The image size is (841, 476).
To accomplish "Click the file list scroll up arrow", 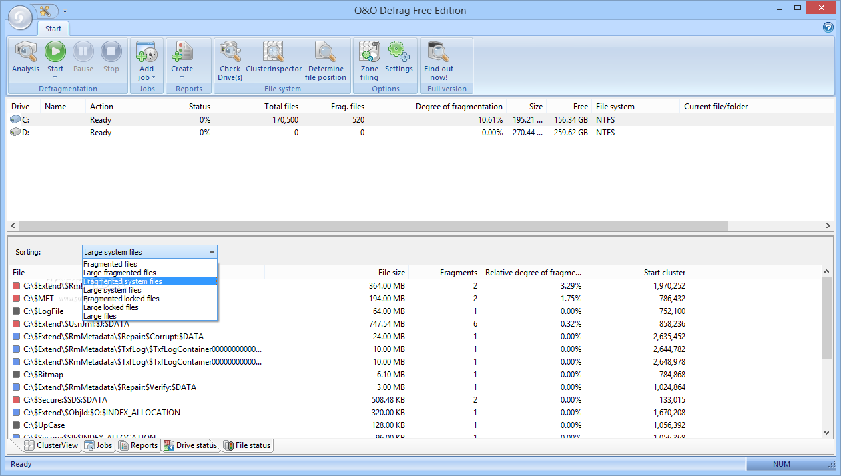I will point(828,272).
